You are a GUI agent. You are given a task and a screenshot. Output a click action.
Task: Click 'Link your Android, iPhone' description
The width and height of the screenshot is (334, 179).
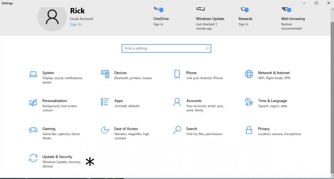[205, 78]
